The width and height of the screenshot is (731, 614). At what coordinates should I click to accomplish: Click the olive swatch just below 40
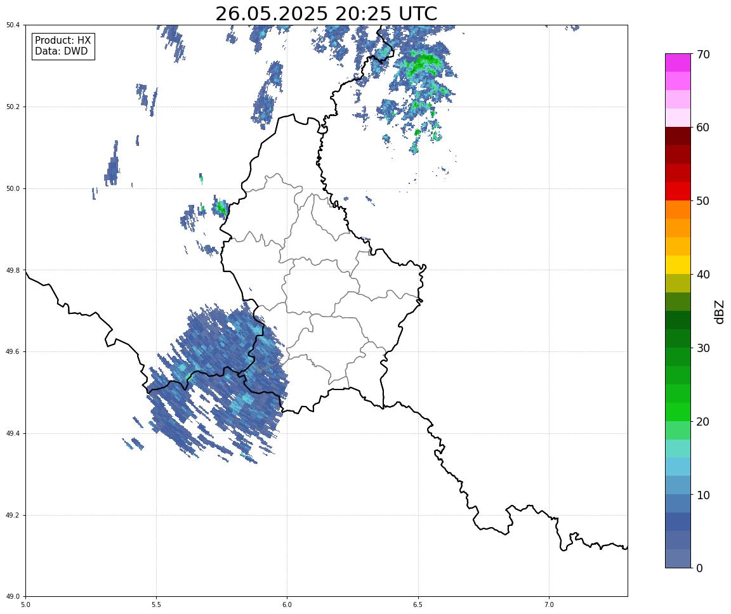point(678,284)
